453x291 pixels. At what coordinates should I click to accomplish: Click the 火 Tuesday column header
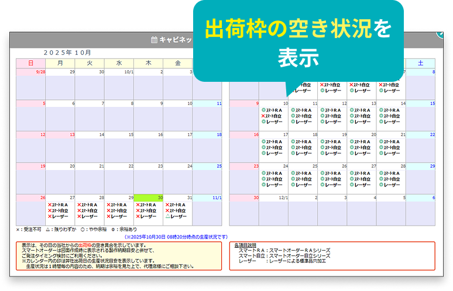tap(90, 63)
